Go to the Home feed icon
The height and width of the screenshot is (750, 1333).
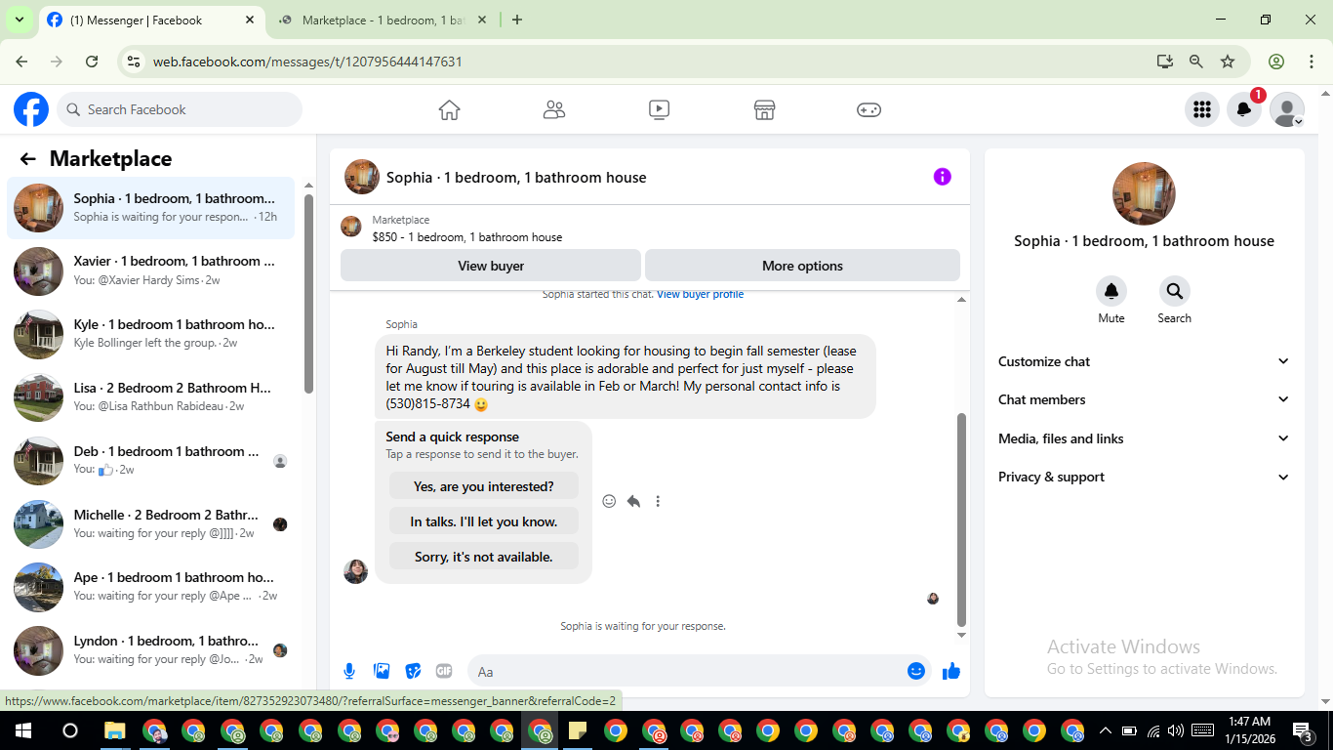(x=449, y=110)
